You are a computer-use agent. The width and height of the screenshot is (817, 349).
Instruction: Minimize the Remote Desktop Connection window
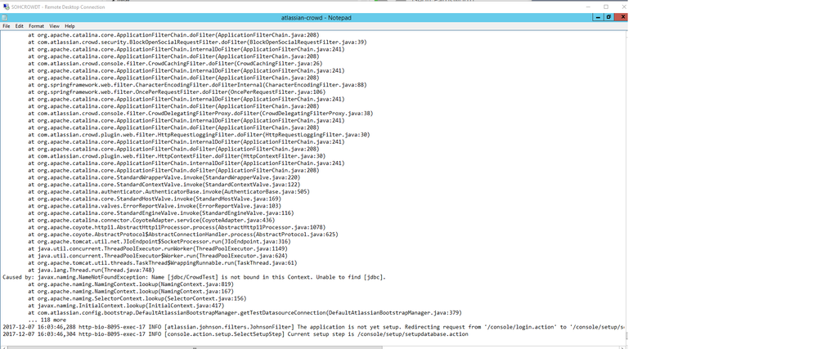(588, 7)
